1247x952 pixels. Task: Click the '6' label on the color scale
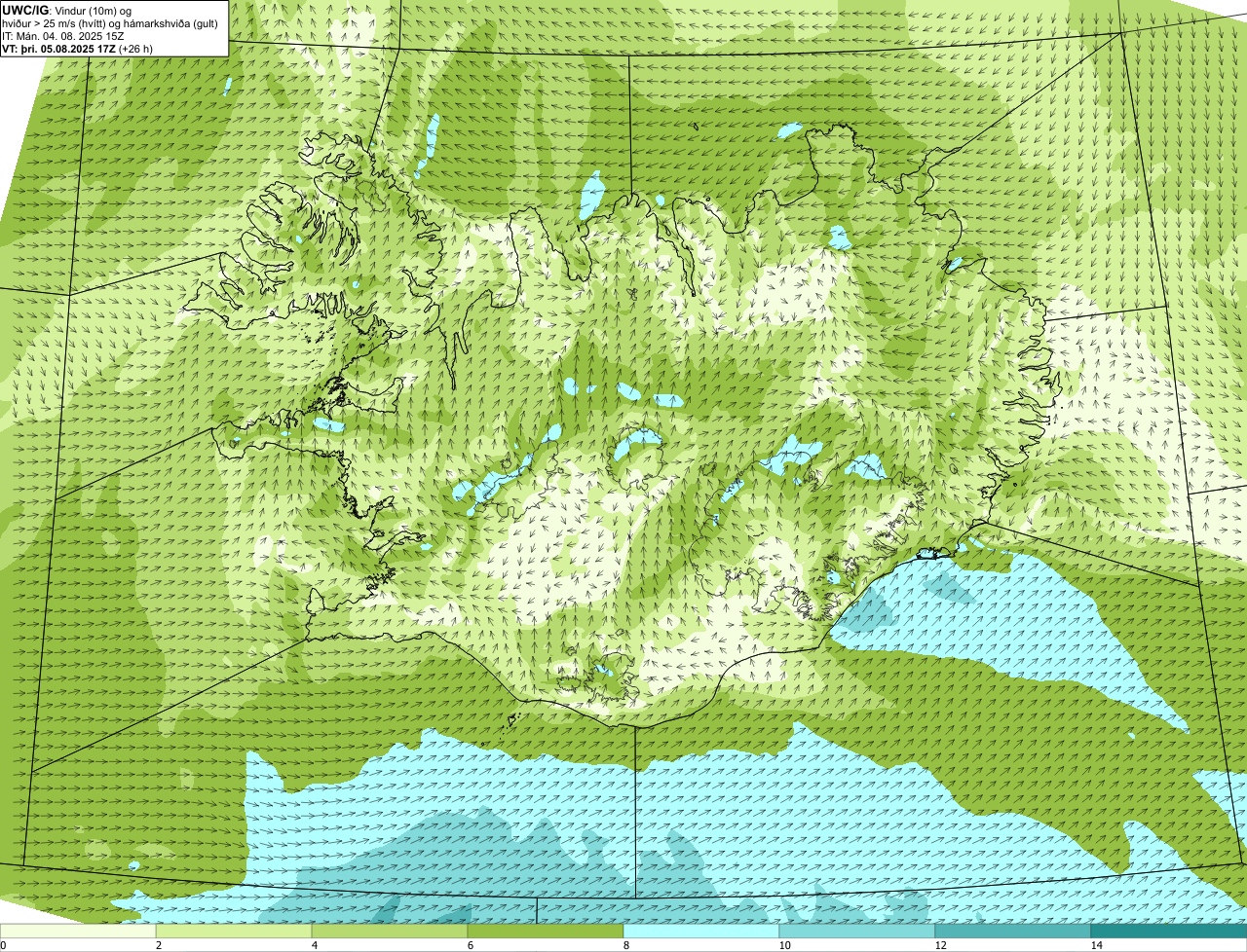coord(470,945)
